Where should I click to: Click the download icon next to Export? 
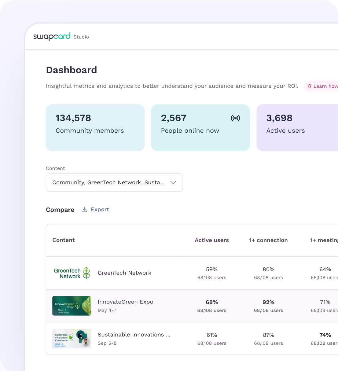(x=84, y=209)
